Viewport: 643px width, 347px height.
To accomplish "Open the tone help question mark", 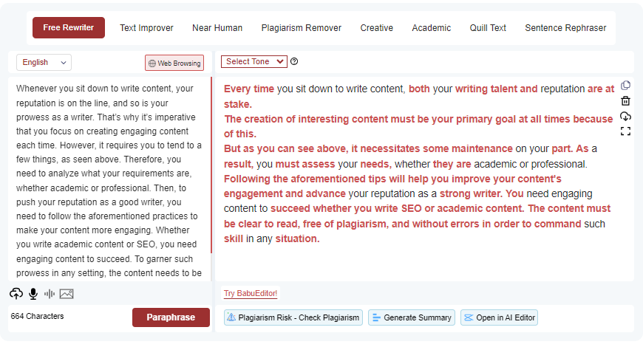I will [x=294, y=62].
